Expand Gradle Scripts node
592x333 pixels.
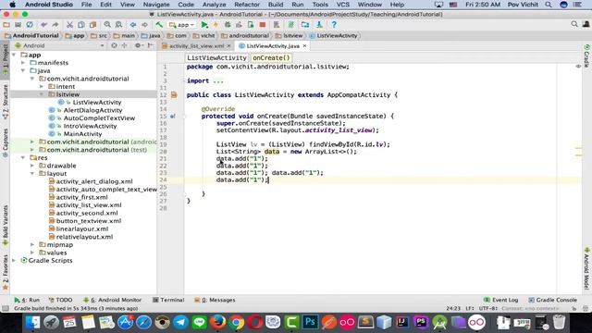tap(14, 261)
